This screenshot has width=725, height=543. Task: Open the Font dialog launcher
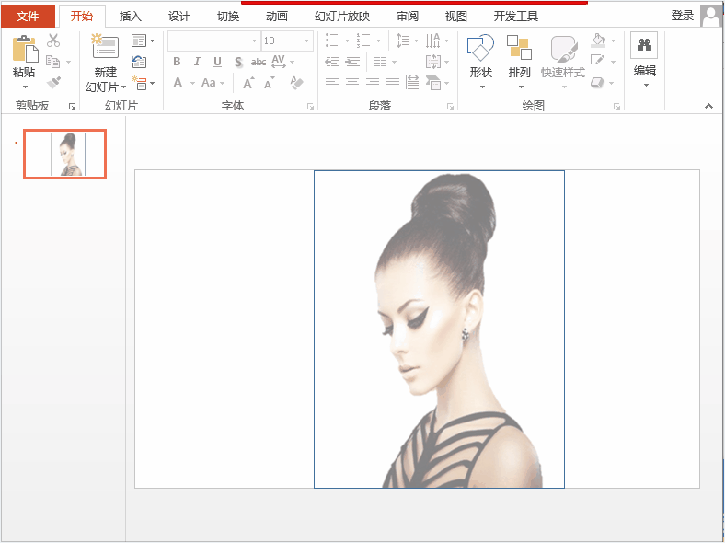(311, 107)
